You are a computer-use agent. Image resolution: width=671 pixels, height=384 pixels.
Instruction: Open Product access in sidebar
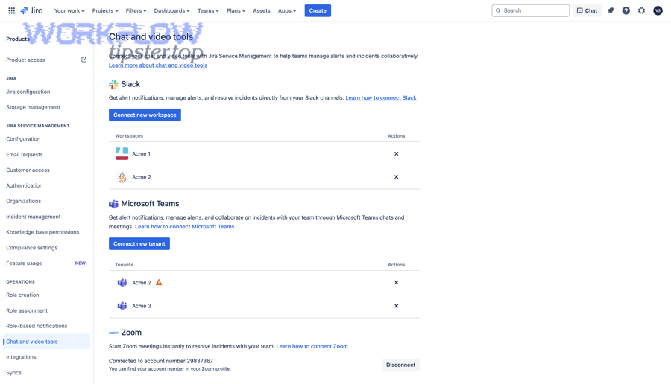pyautogui.click(x=25, y=60)
